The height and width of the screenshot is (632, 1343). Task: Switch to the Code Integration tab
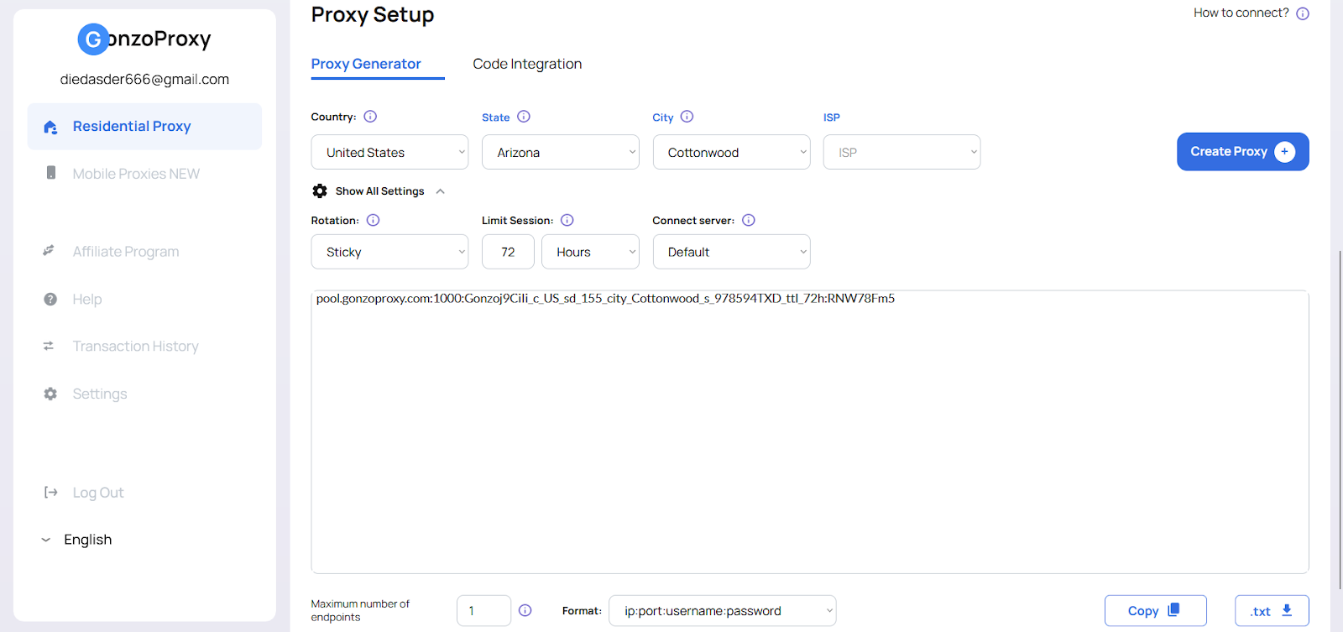(527, 64)
